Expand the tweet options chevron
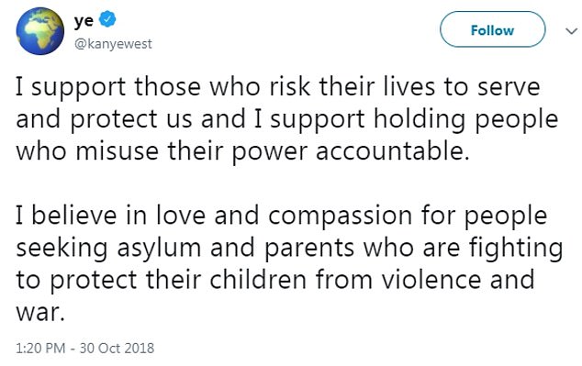 pyautogui.click(x=572, y=31)
